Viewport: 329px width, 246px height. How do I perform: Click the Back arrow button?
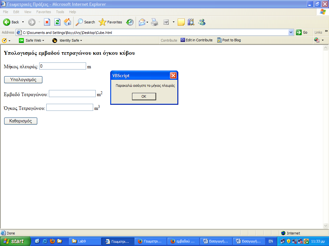(x=11, y=22)
